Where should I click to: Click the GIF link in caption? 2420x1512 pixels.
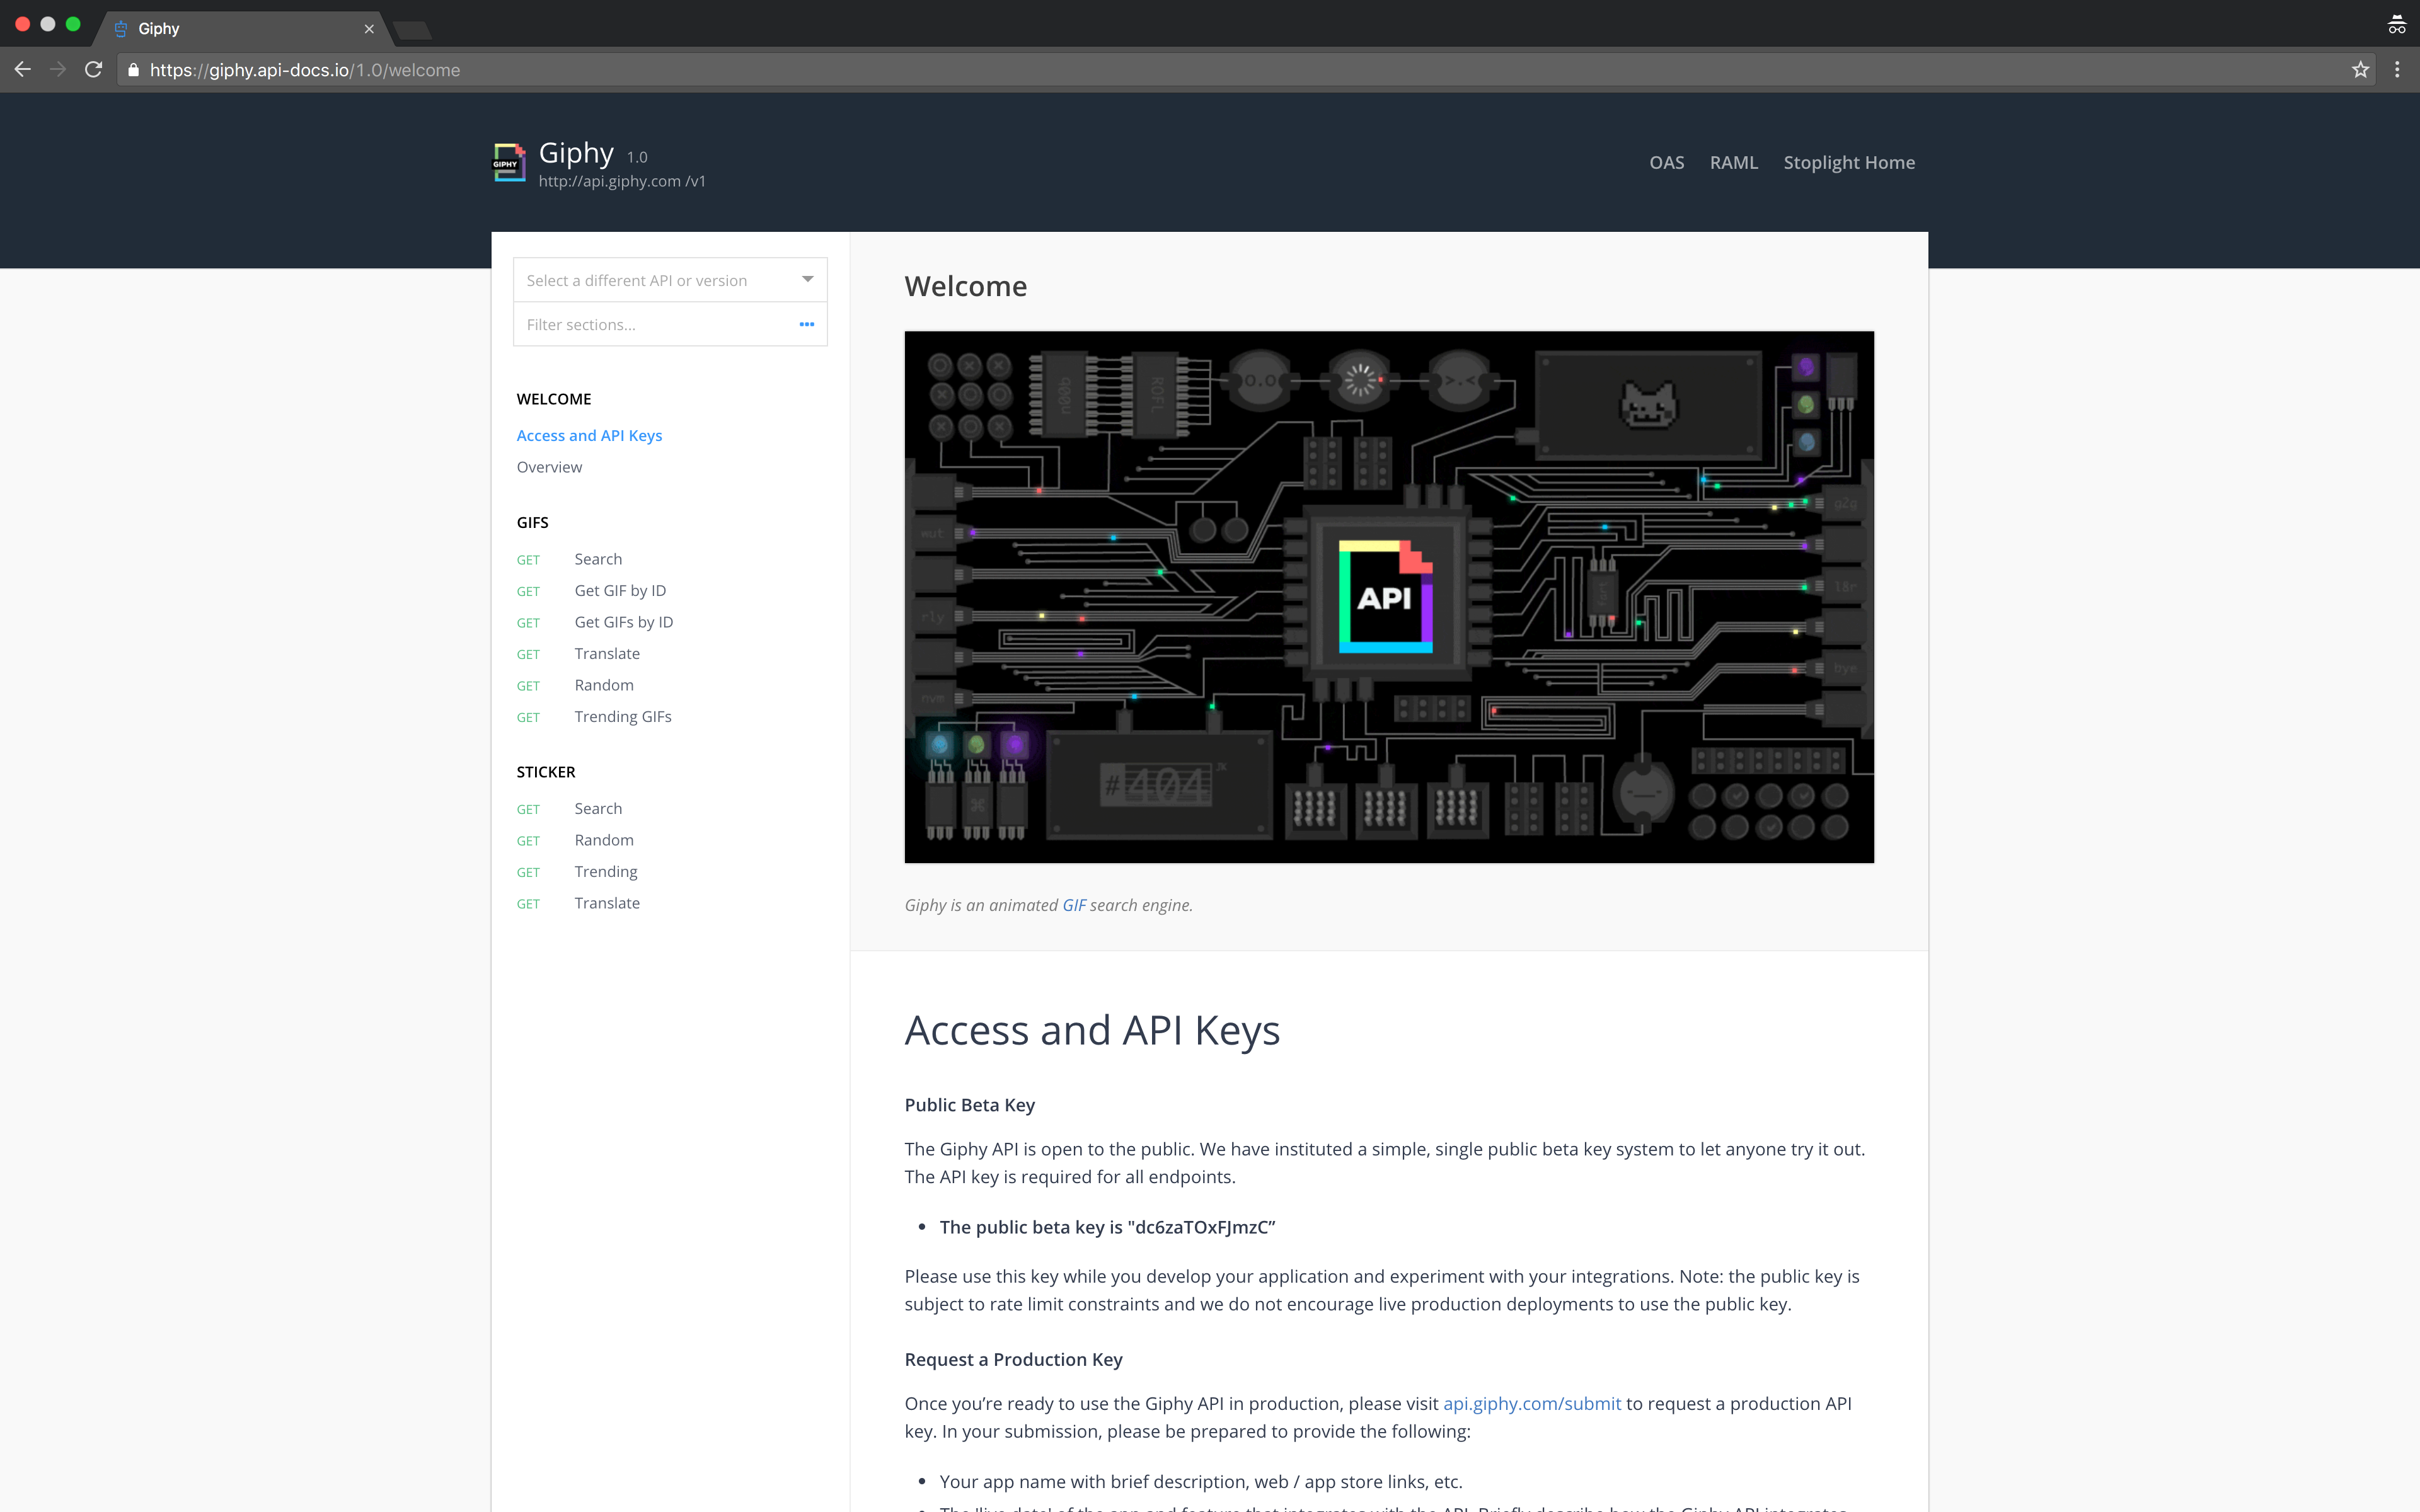click(x=1073, y=905)
